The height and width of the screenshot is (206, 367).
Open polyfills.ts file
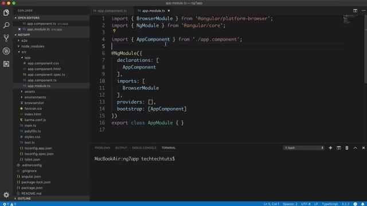[x=33, y=131]
